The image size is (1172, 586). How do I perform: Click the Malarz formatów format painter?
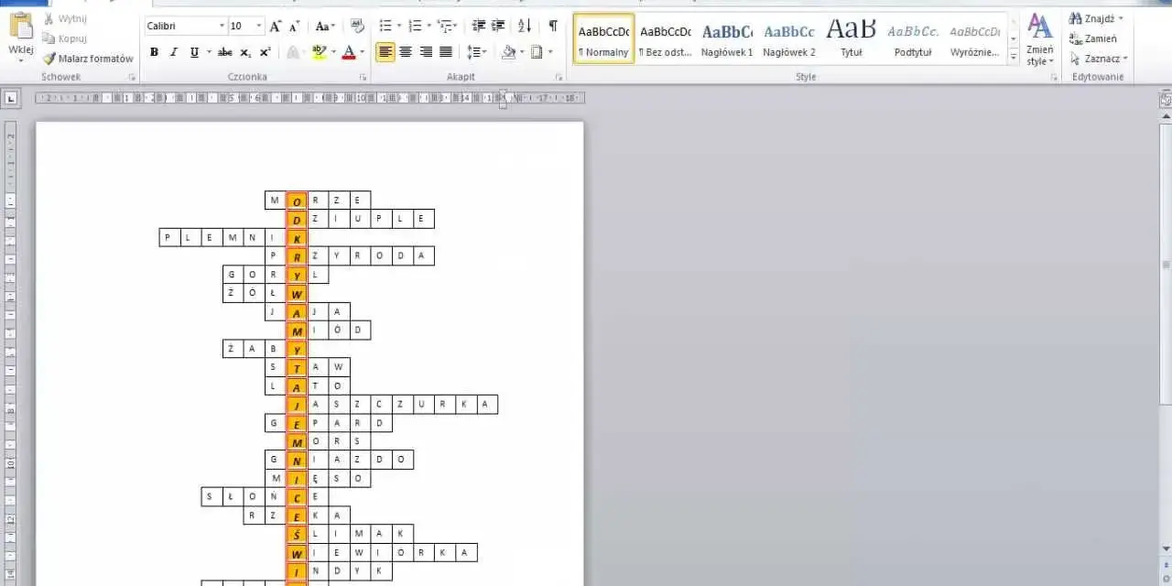pos(88,59)
